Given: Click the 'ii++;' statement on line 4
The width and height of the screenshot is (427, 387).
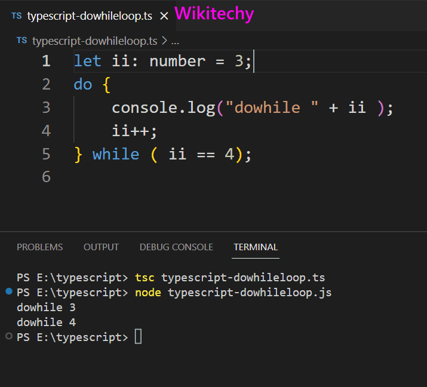Looking at the screenshot, I should [134, 131].
